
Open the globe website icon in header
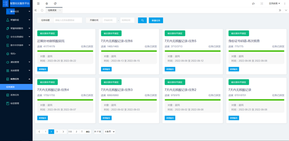pyautogui.click(x=47, y=3)
